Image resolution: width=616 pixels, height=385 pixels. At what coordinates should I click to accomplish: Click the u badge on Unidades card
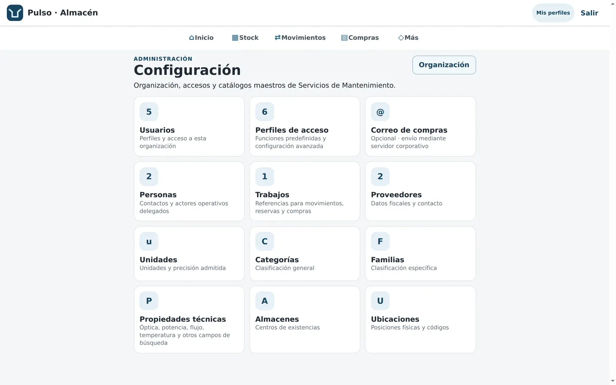tap(149, 241)
